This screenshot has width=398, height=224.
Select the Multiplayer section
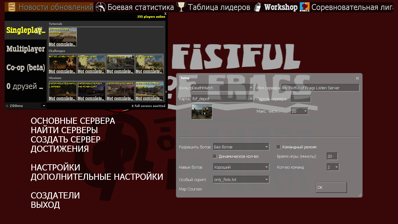coord(25,49)
